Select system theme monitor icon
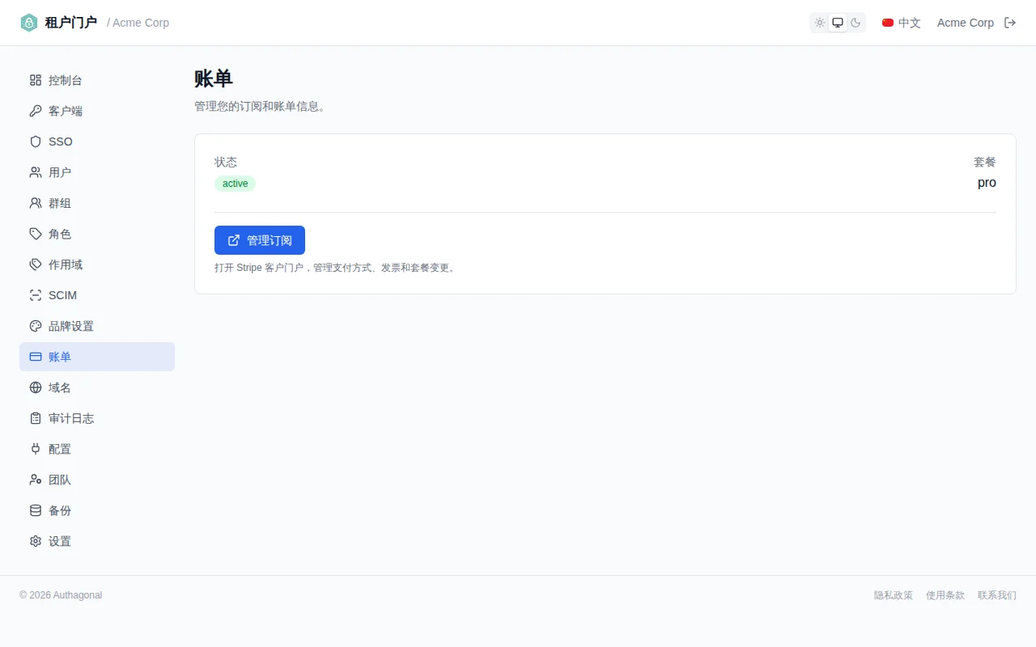 pos(838,23)
